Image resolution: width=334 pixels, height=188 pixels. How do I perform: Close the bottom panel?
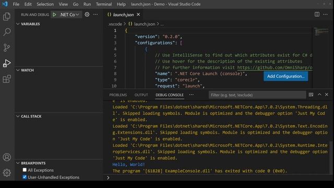click(327, 95)
